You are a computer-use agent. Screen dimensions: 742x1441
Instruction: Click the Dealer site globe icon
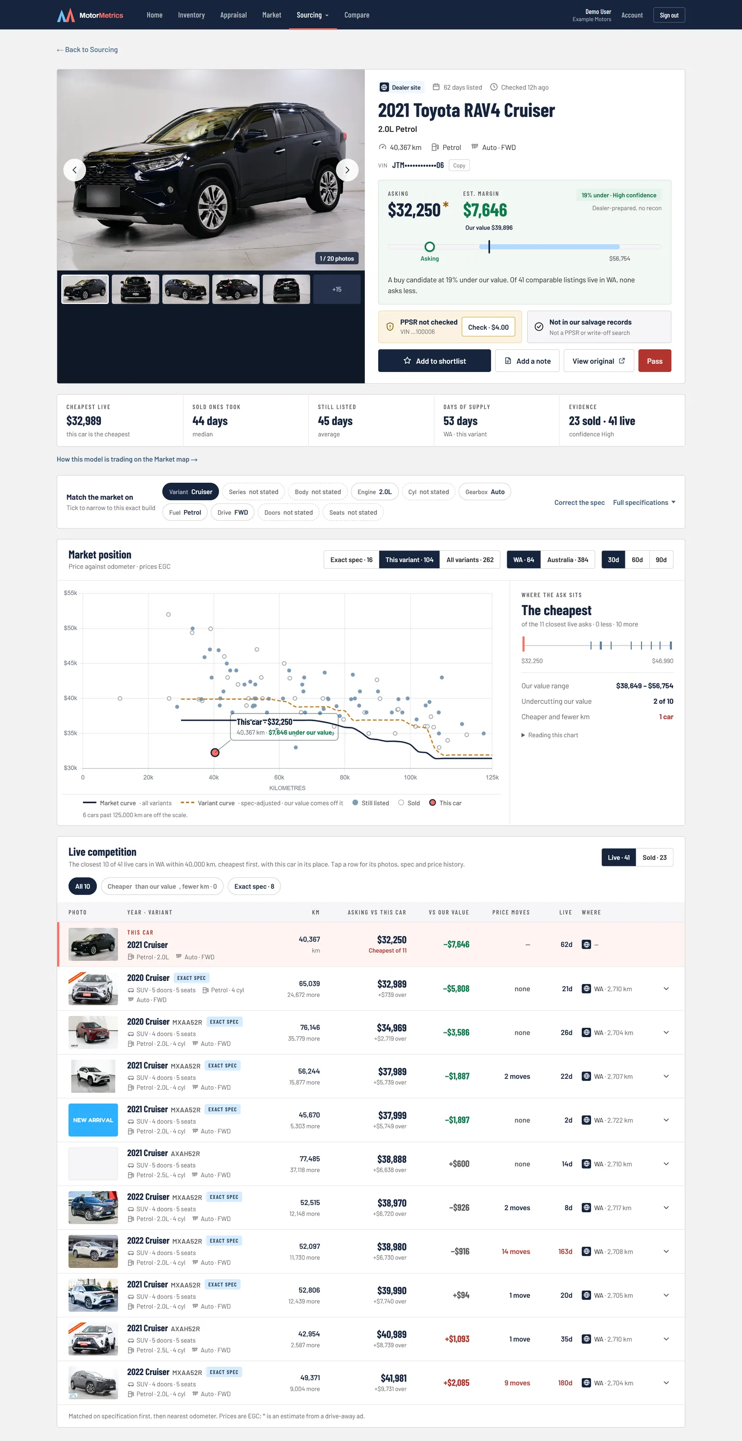384,87
